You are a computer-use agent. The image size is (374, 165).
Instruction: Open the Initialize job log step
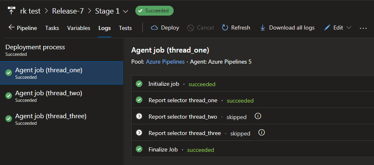164,84
